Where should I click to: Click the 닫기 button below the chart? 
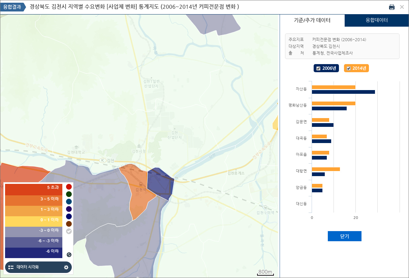pyautogui.click(x=344, y=236)
